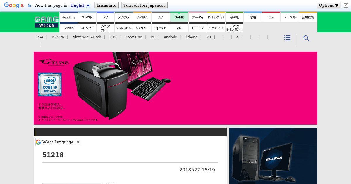
Task: Select the GAME tab
Action: pyautogui.click(x=179, y=17)
